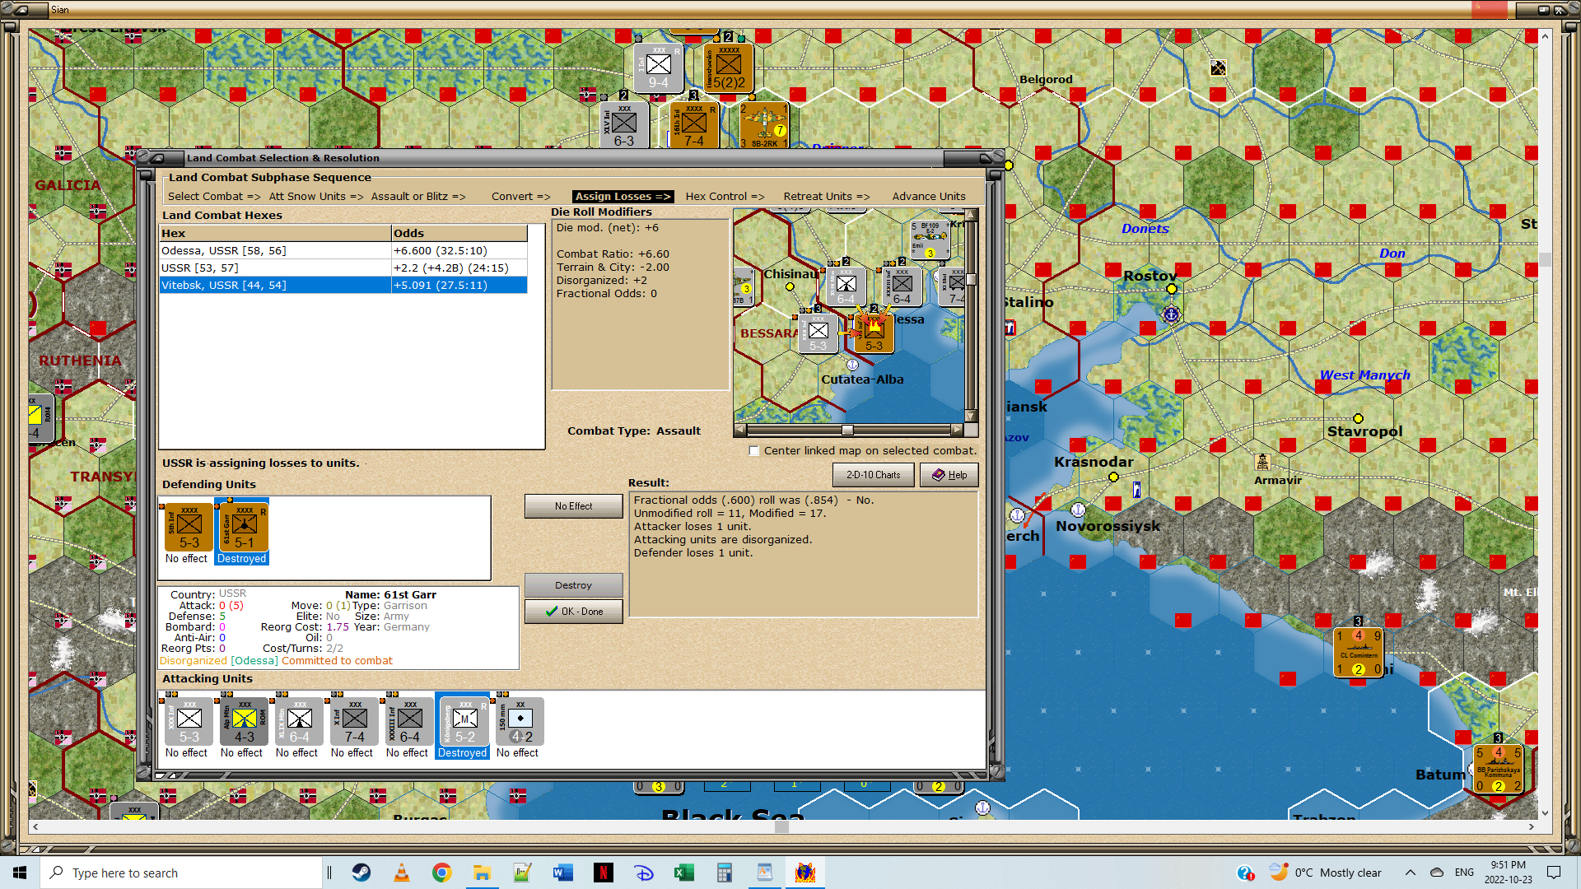
Task: Open the 2D10 Charts
Action: pyautogui.click(x=873, y=475)
